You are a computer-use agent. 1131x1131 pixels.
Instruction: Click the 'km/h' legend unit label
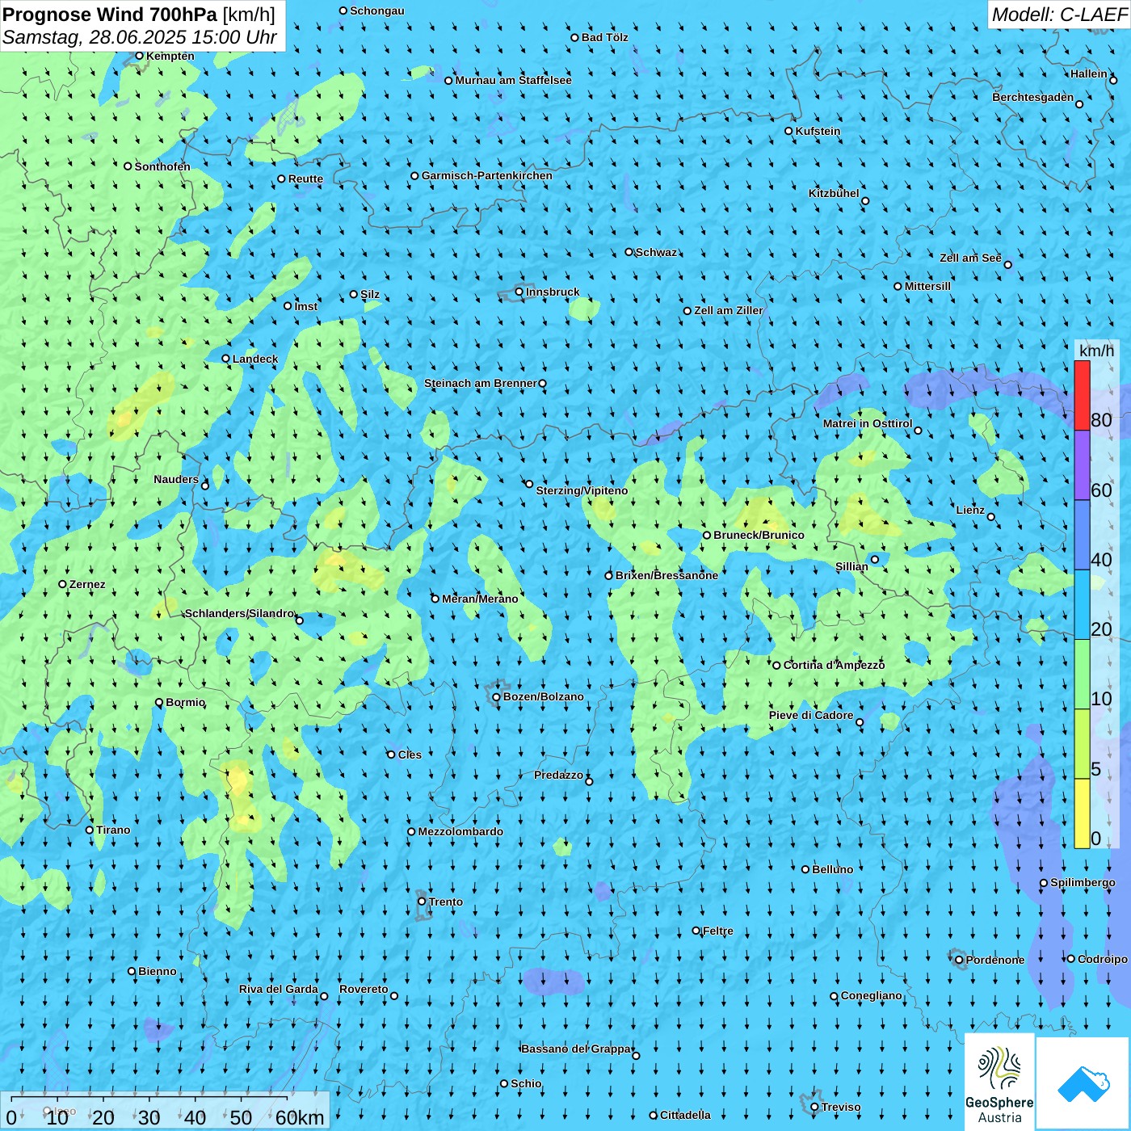(x=1096, y=350)
